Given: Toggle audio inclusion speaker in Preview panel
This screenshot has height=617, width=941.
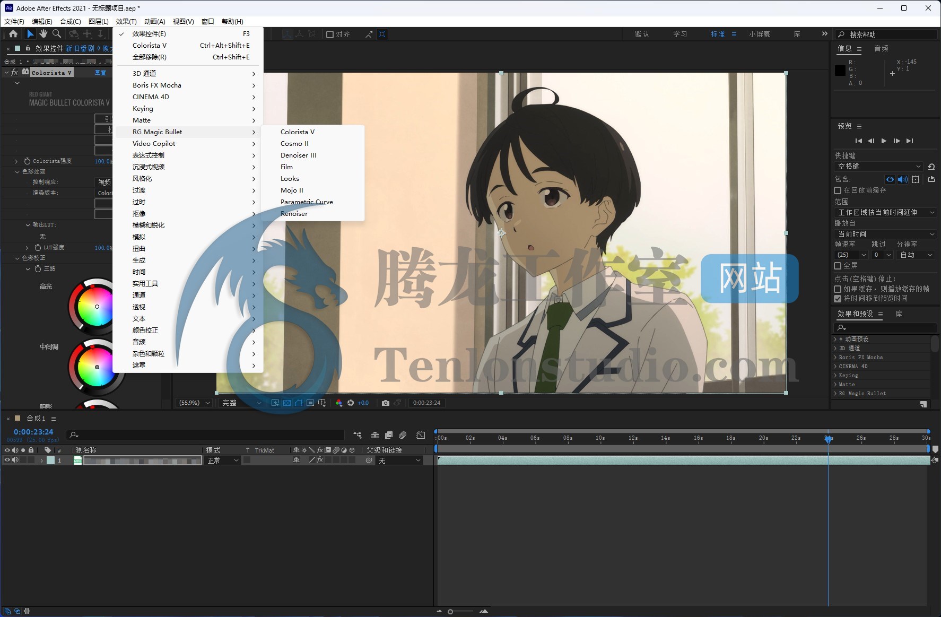Looking at the screenshot, I should point(902,179).
